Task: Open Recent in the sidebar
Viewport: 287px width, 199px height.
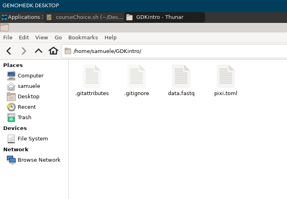Action: tap(27, 107)
